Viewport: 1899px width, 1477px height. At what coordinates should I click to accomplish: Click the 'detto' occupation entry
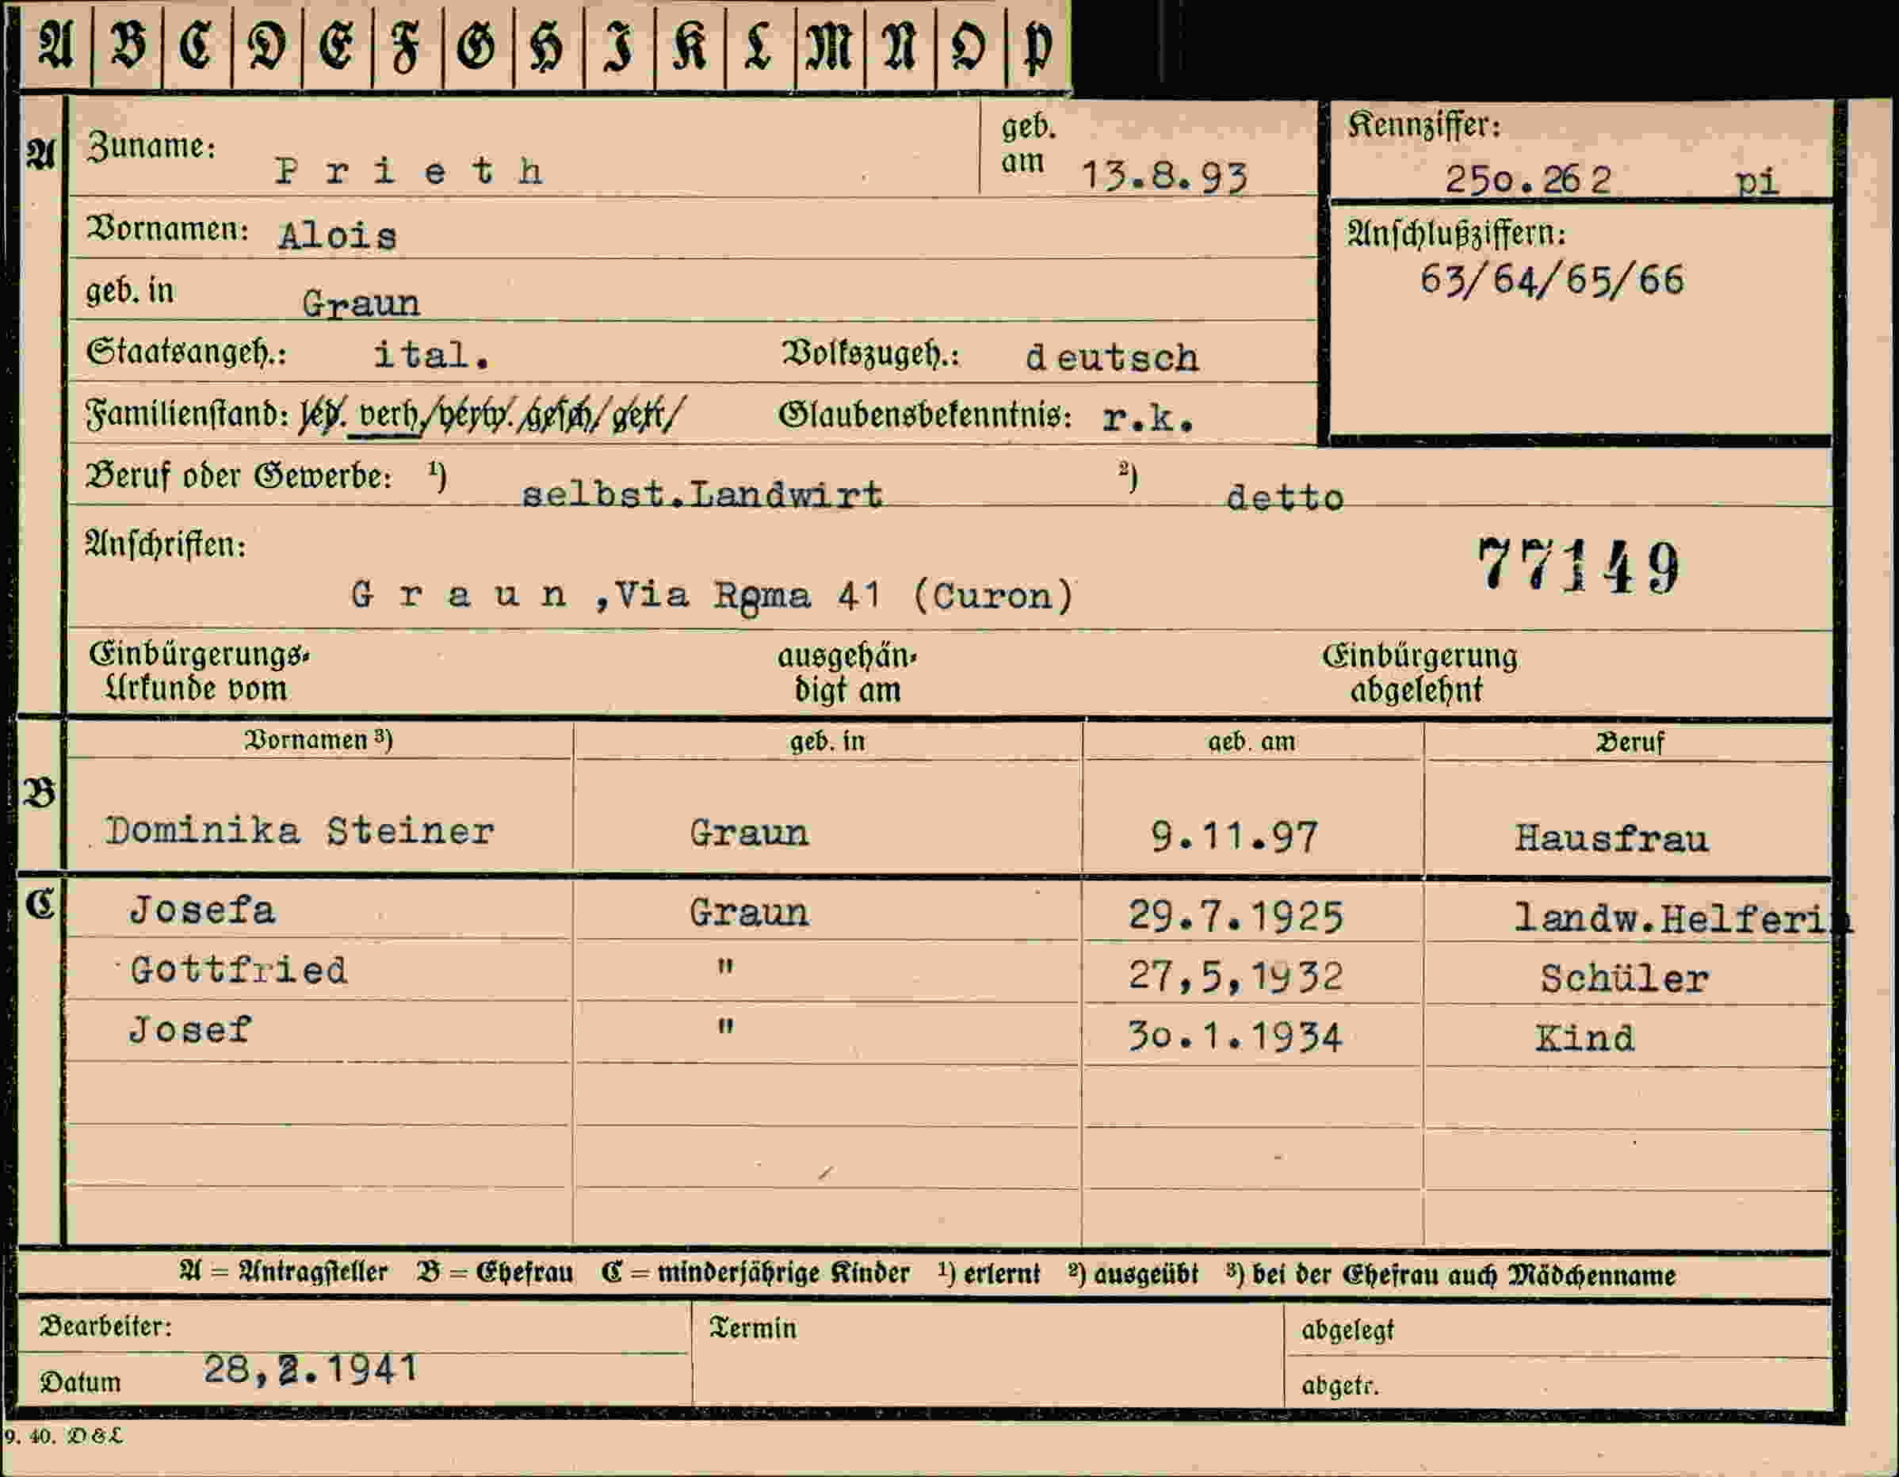pos(1284,498)
